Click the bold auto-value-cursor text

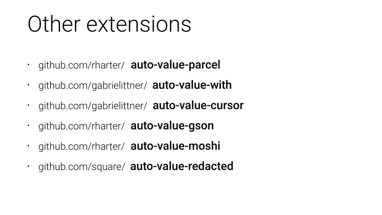click(x=198, y=105)
